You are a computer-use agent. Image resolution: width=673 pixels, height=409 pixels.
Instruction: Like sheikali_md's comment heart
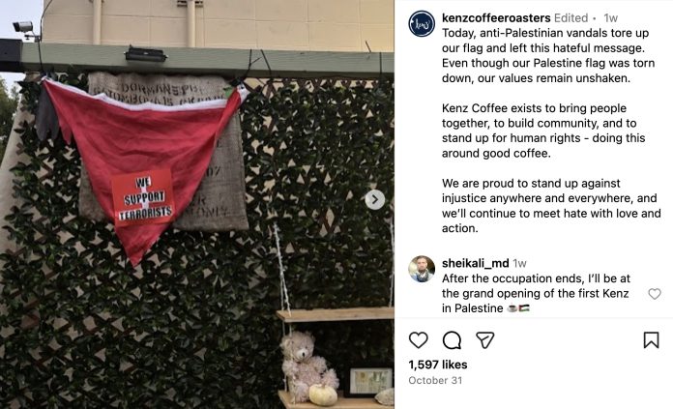tap(654, 294)
